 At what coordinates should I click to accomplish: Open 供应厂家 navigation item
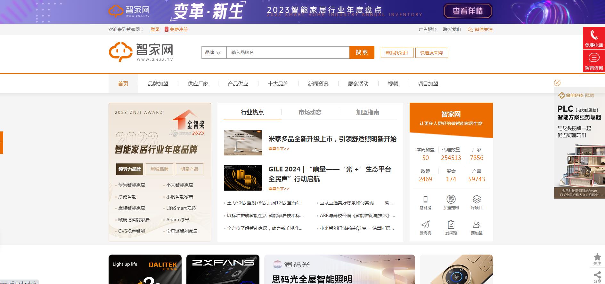(x=198, y=83)
